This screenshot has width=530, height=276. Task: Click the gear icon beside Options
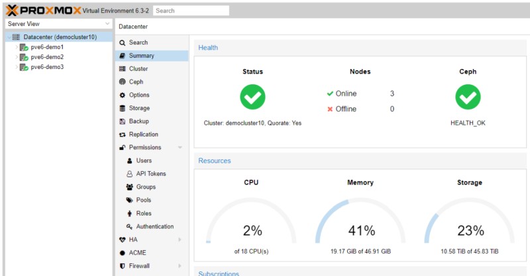pos(123,95)
